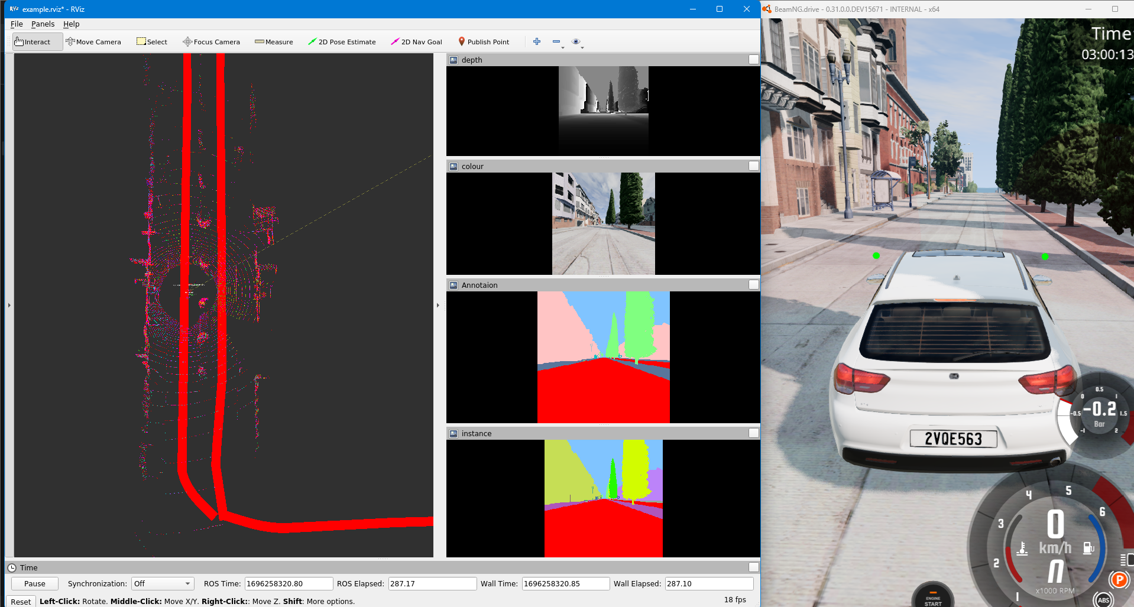The width and height of the screenshot is (1134, 607).
Task: Click the RViz window title icon
Action: [14, 9]
